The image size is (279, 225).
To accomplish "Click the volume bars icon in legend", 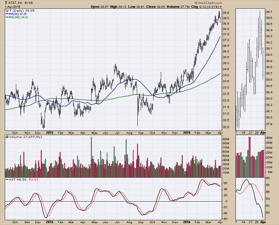I will pos(7,137).
